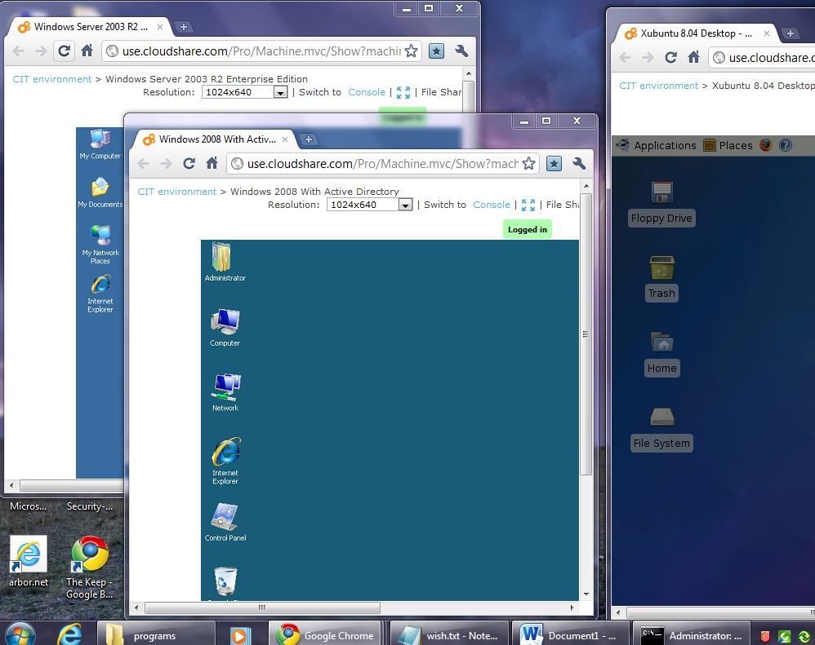The image size is (815, 645).
Task: Open My Documents on Server 2003 desktop
Action: (100, 192)
